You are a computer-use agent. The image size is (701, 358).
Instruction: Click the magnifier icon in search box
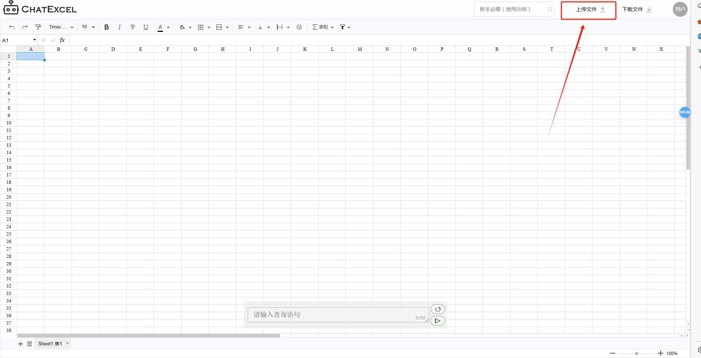click(550, 9)
